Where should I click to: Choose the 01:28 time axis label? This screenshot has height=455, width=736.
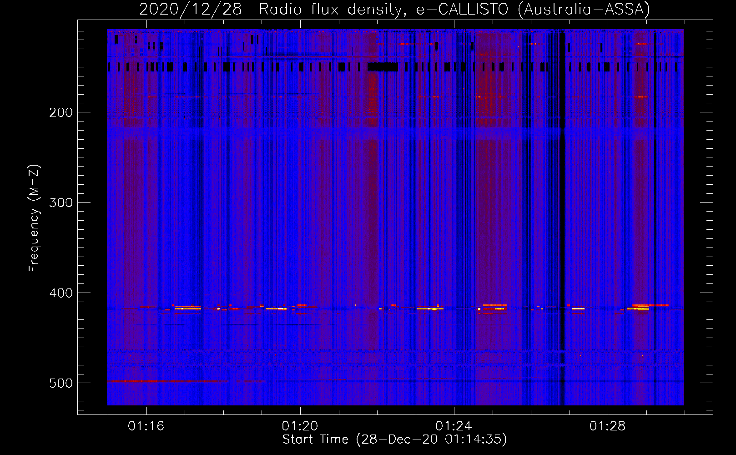click(x=608, y=426)
